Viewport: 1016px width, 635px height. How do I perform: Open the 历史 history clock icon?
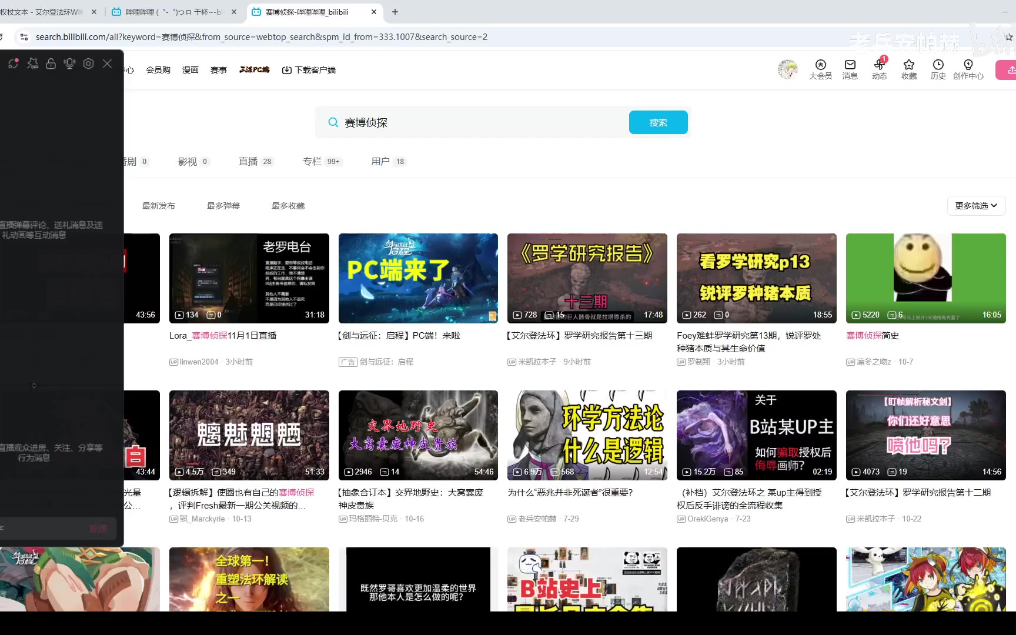click(x=938, y=69)
